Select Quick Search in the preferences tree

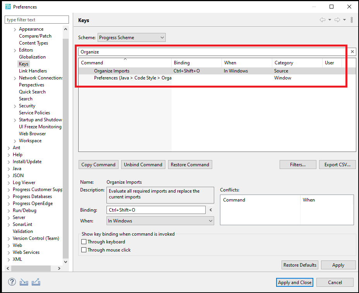[32, 91]
